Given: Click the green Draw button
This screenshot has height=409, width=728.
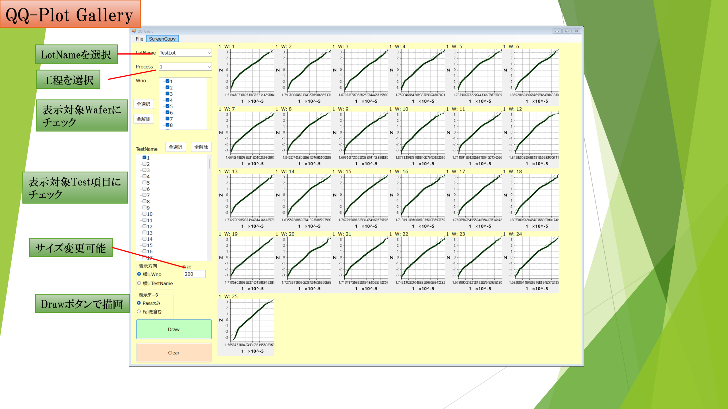Looking at the screenshot, I should (174, 329).
